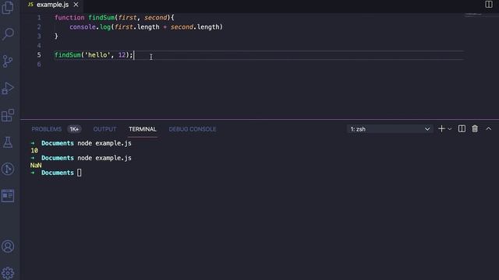Open the Testing flask icon
499x280 pixels.
click(x=8, y=142)
